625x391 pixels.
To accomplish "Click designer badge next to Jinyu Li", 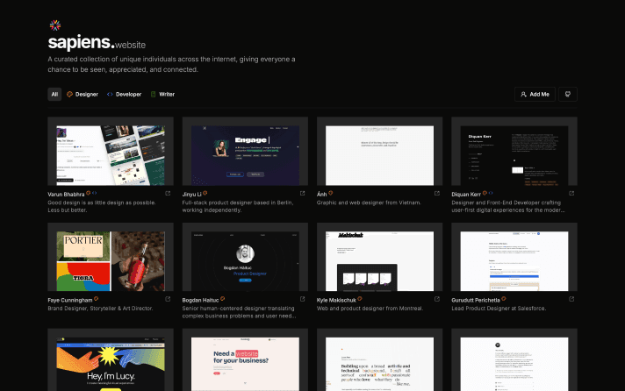I will pos(205,193).
